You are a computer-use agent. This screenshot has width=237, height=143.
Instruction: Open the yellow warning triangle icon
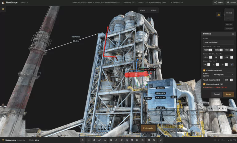tap(219, 15)
